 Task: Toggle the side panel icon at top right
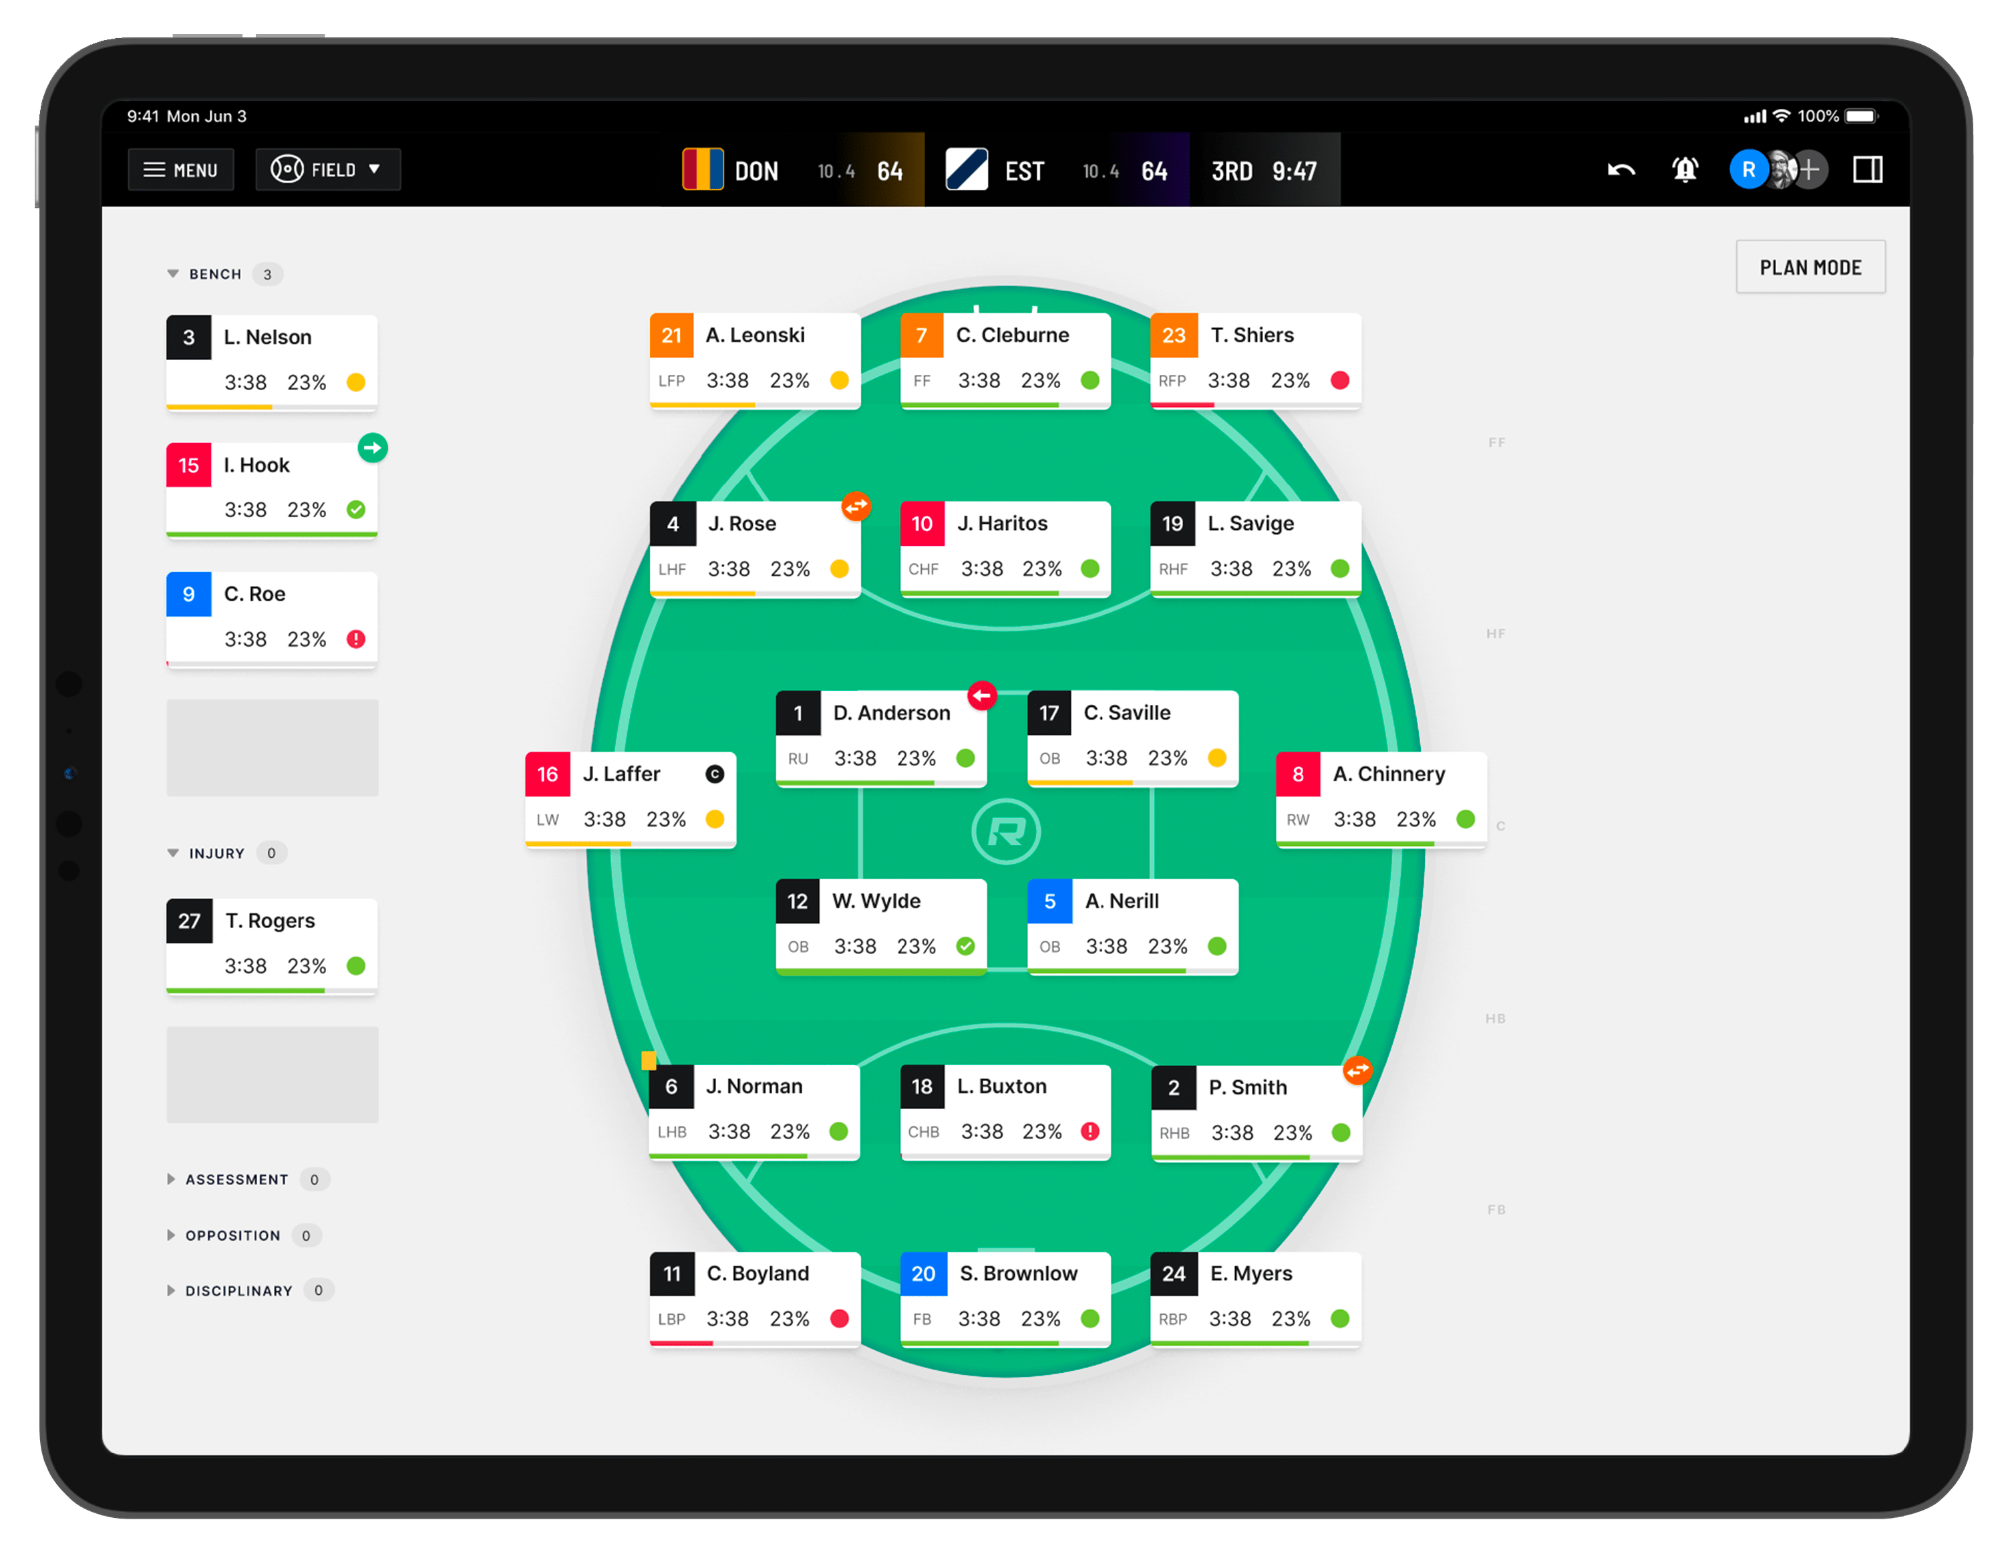point(1868,169)
